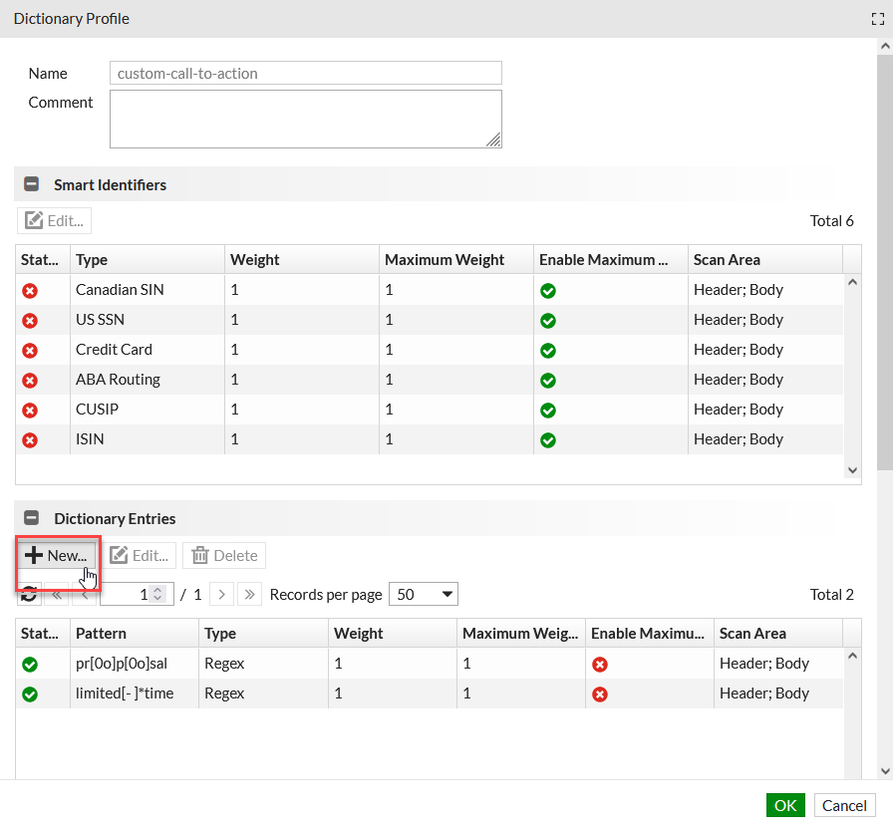This screenshot has width=893, height=829.
Task: Click the Dictionary Entries Edit button
Action: (139, 555)
